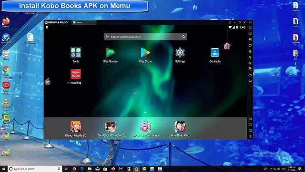Open the bottom list menu icon in sidebar

click(x=250, y=137)
